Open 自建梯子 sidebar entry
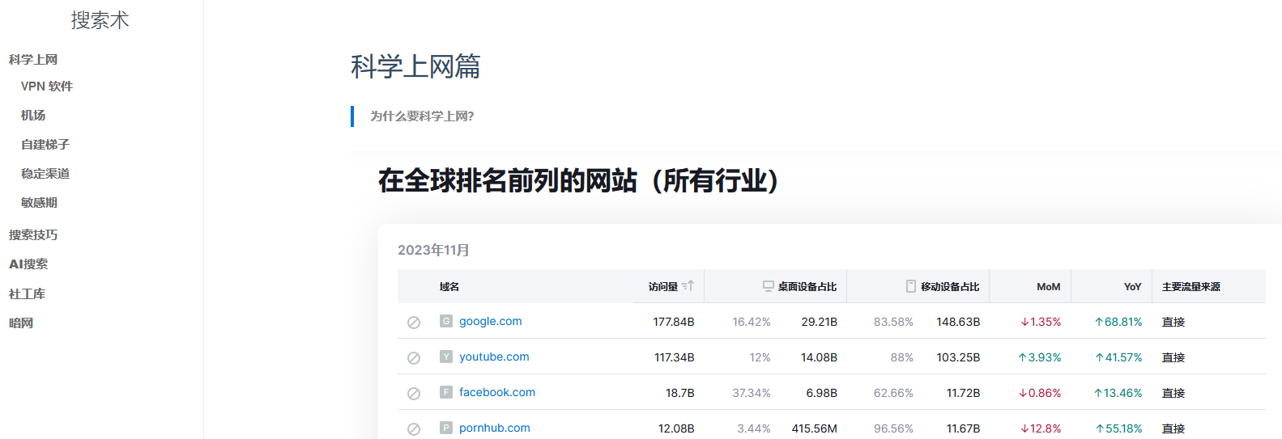1282x439 pixels. [x=45, y=145]
